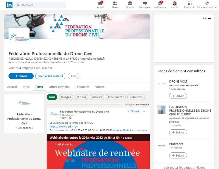Select the Tous filter chip
The width and height of the screenshot is (219, 169).
click(x=52, y=97)
